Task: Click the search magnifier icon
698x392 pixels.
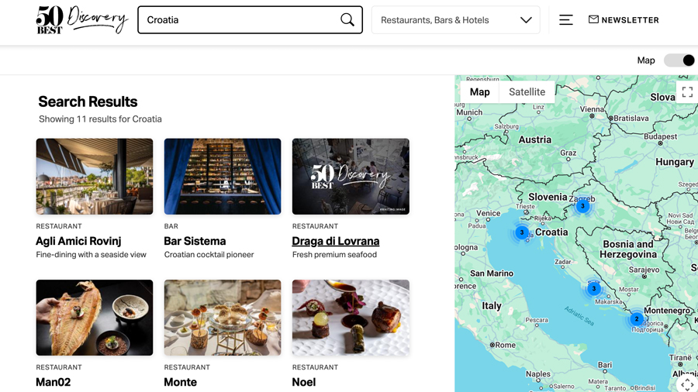Action: (347, 20)
